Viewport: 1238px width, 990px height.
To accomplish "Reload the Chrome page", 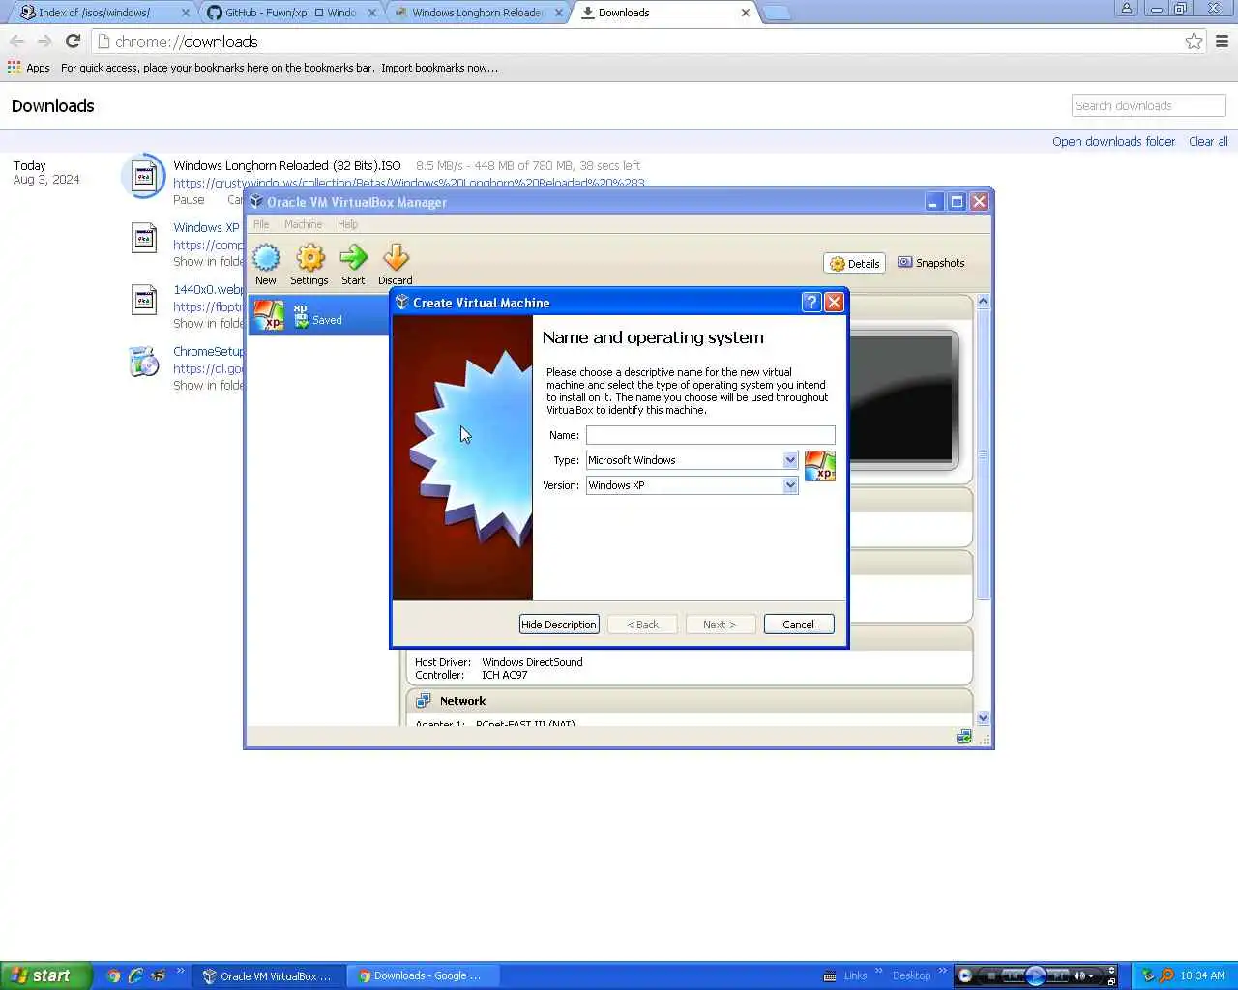I will (x=73, y=42).
